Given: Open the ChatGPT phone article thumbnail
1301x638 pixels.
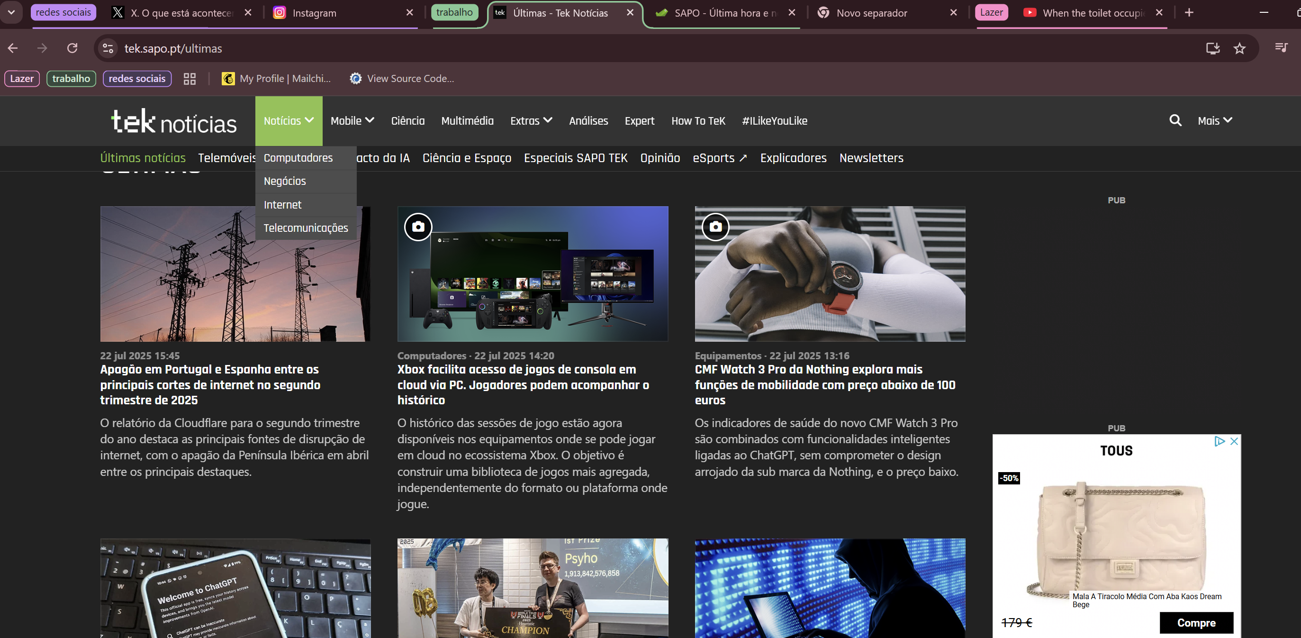Looking at the screenshot, I should click(235, 588).
